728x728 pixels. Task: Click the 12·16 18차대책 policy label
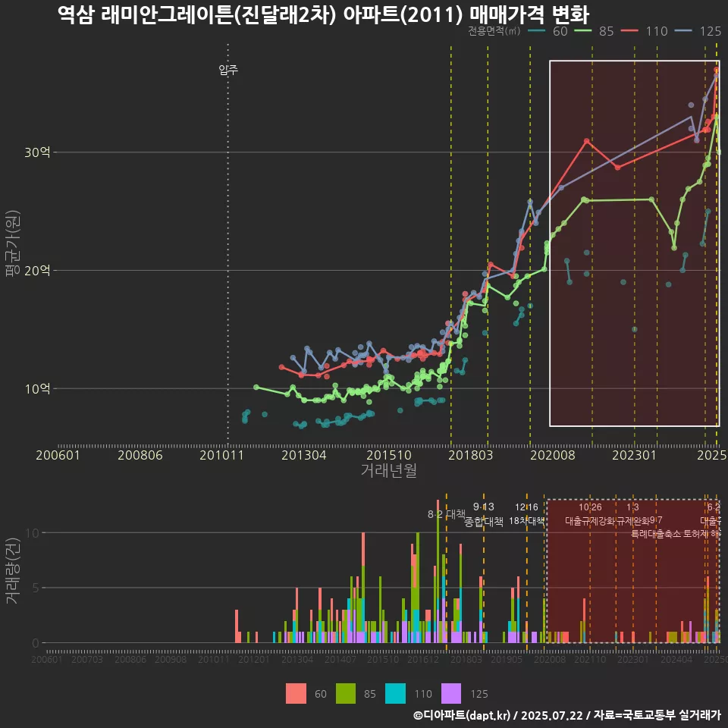tap(526, 514)
